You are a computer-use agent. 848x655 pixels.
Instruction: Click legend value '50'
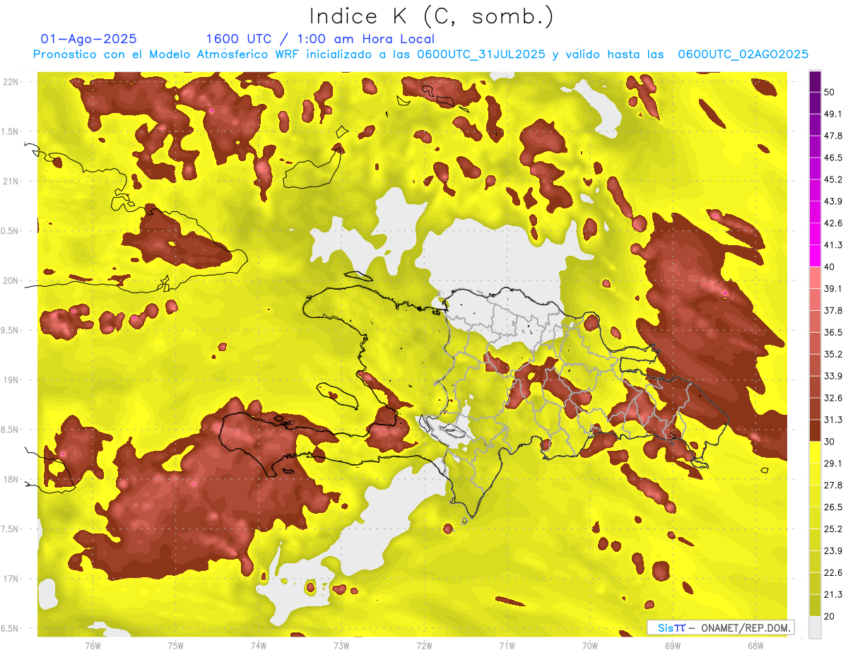click(x=829, y=92)
